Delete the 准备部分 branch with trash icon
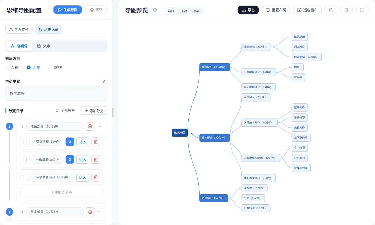The height and width of the screenshot is (225, 375). pos(90,126)
